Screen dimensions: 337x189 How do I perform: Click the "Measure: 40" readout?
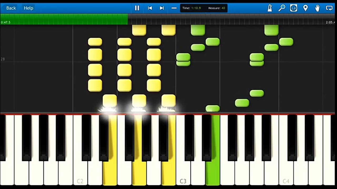point(217,8)
